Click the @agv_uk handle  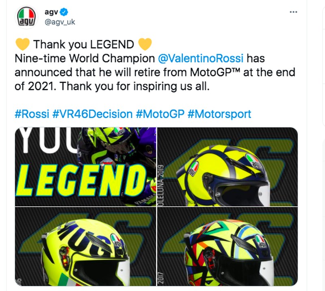(60, 21)
